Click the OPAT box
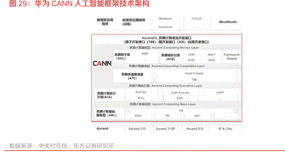The height and width of the screenshot is (152, 285). pyautogui.click(x=191, y=55)
